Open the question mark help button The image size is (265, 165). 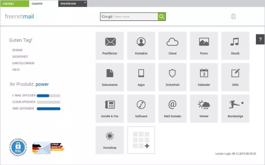pyautogui.click(x=260, y=39)
